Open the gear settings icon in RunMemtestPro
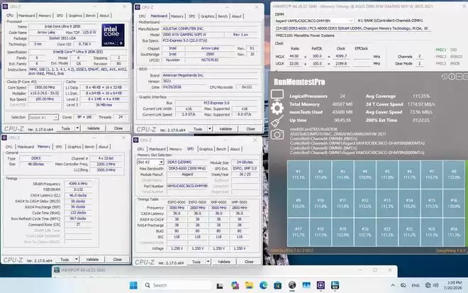 [277, 108]
